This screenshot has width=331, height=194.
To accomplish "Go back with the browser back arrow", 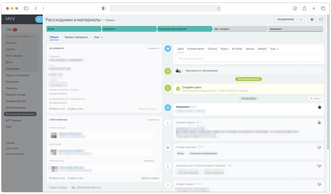I will coord(36,8).
